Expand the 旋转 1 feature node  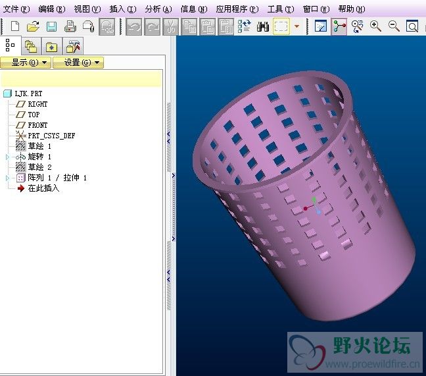tap(8, 157)
